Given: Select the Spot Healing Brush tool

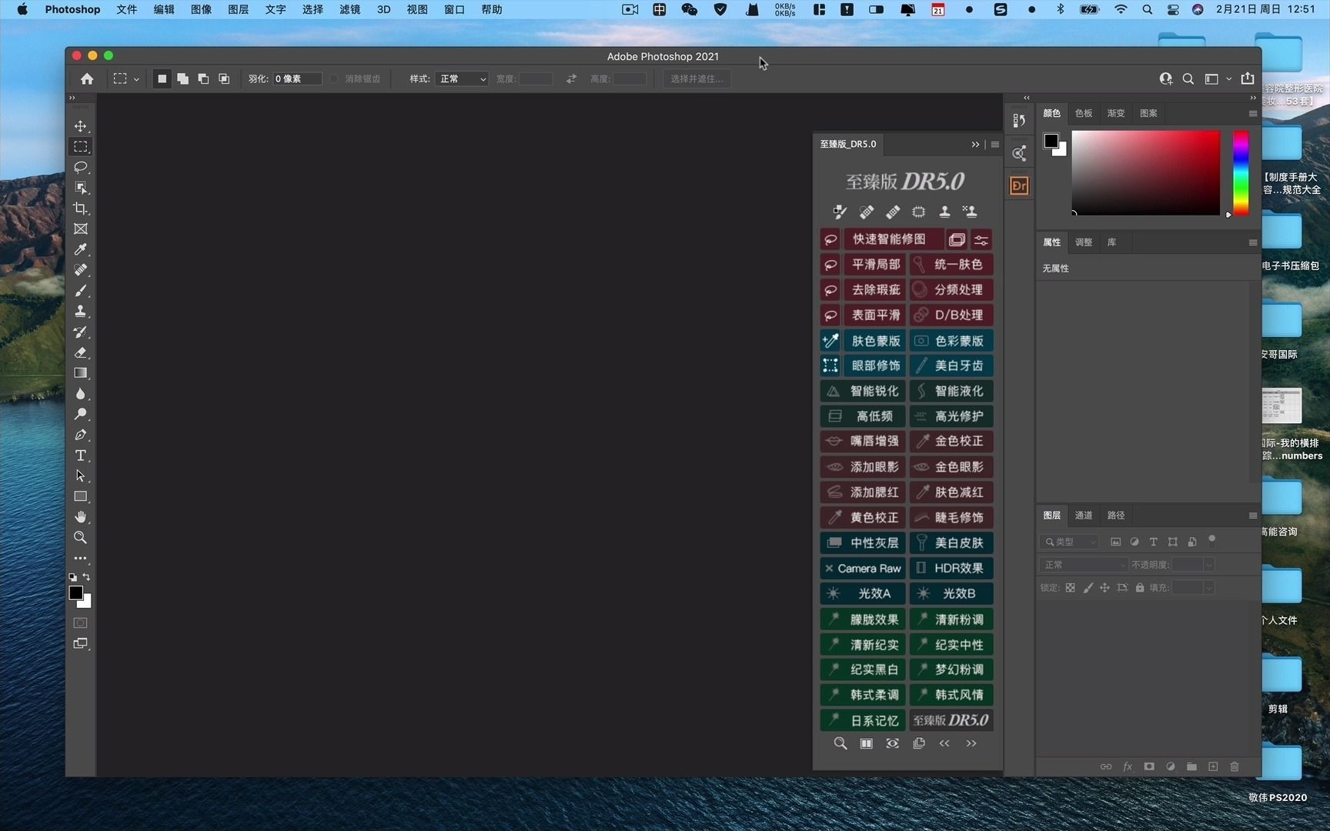Looking at the screenshot, I should click(x=80, y=270).
